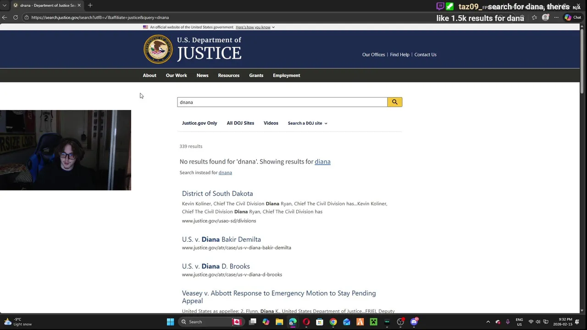Open the OBS Studio taskbar icon
This screenshot has height=330, width=587.
(400, 322)
